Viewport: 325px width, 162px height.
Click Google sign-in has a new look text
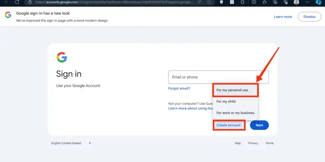pyautogui.click(x=43, y=13)
